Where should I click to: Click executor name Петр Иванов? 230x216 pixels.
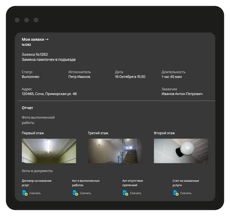79,77
